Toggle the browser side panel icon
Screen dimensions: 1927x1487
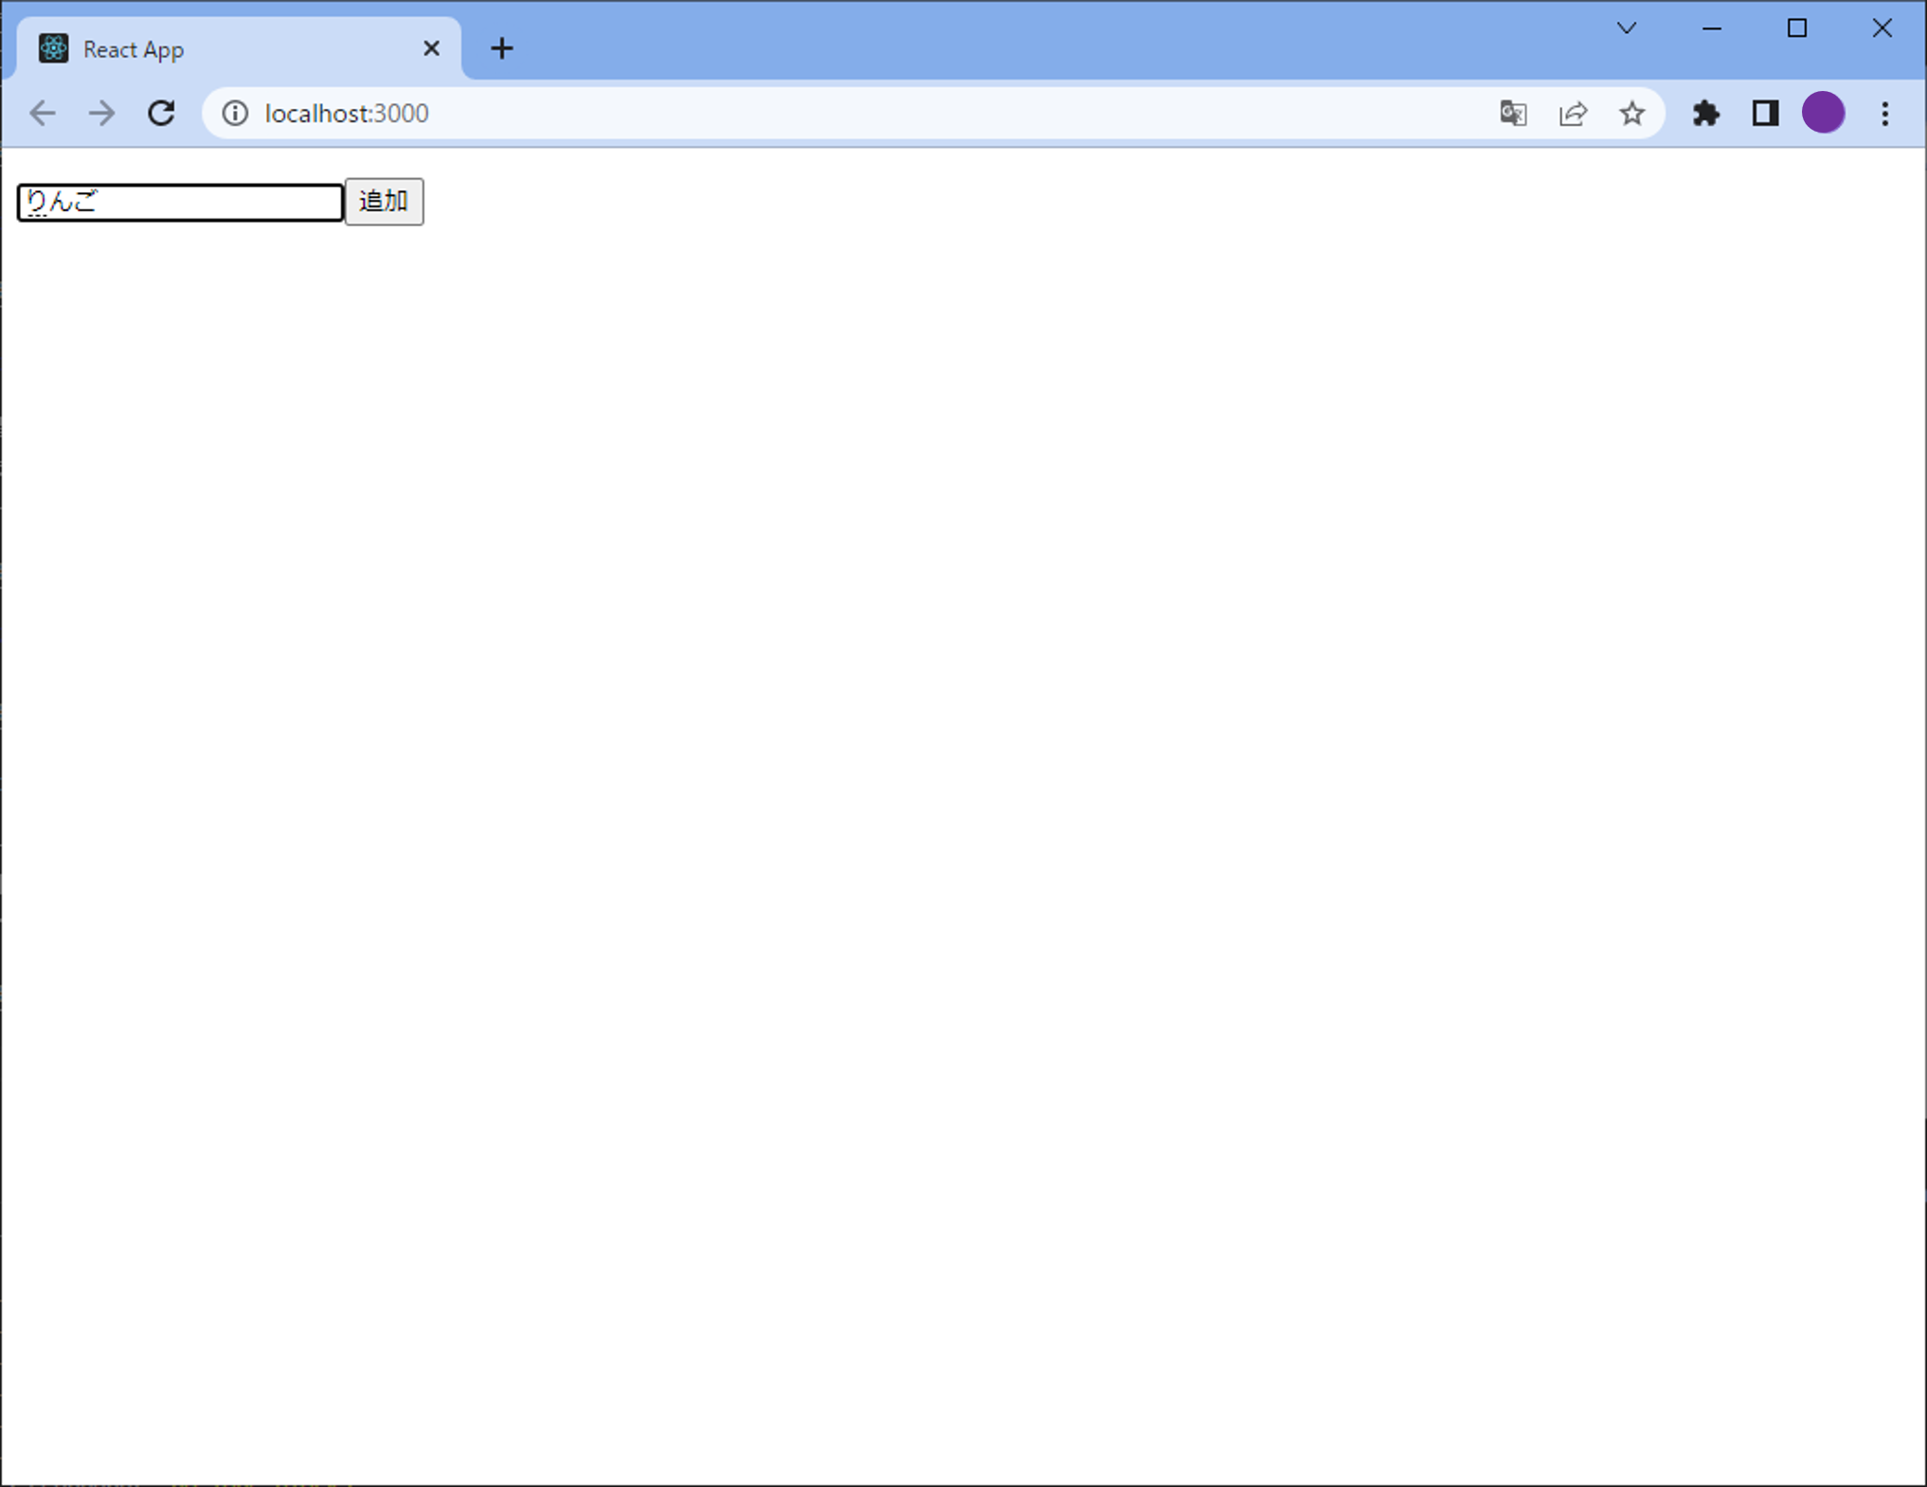click(1765, 114)
